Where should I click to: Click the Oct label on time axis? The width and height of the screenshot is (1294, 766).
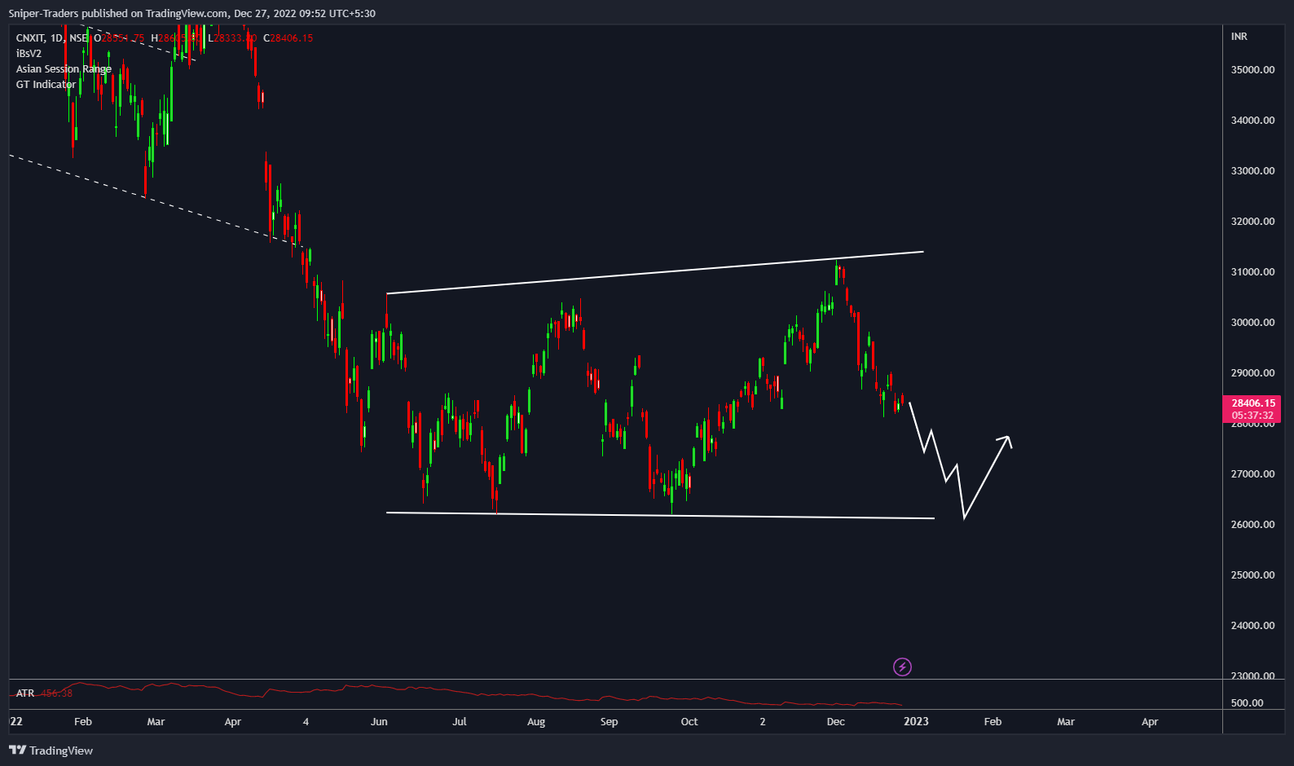pos(689,722)
